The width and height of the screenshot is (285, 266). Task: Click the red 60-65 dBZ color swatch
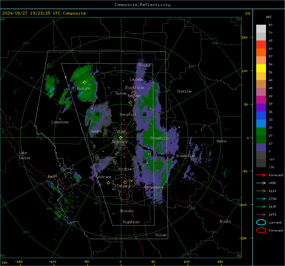[261, 45]
